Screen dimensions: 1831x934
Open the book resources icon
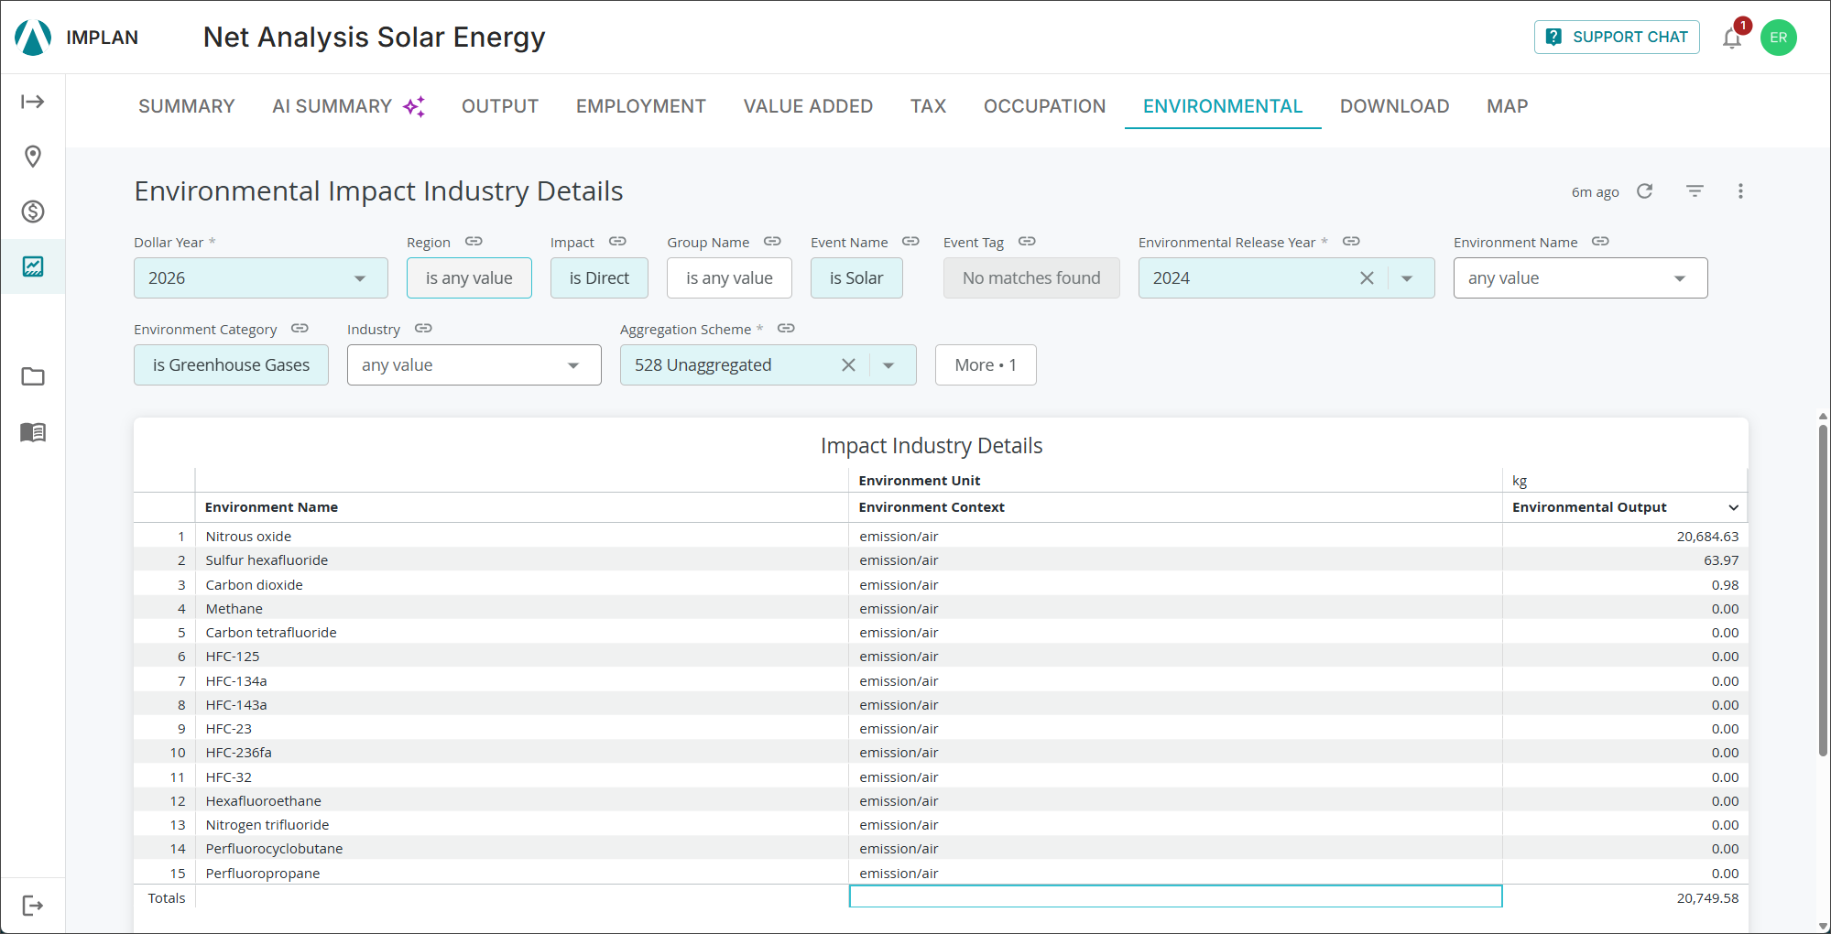(33, 432)
